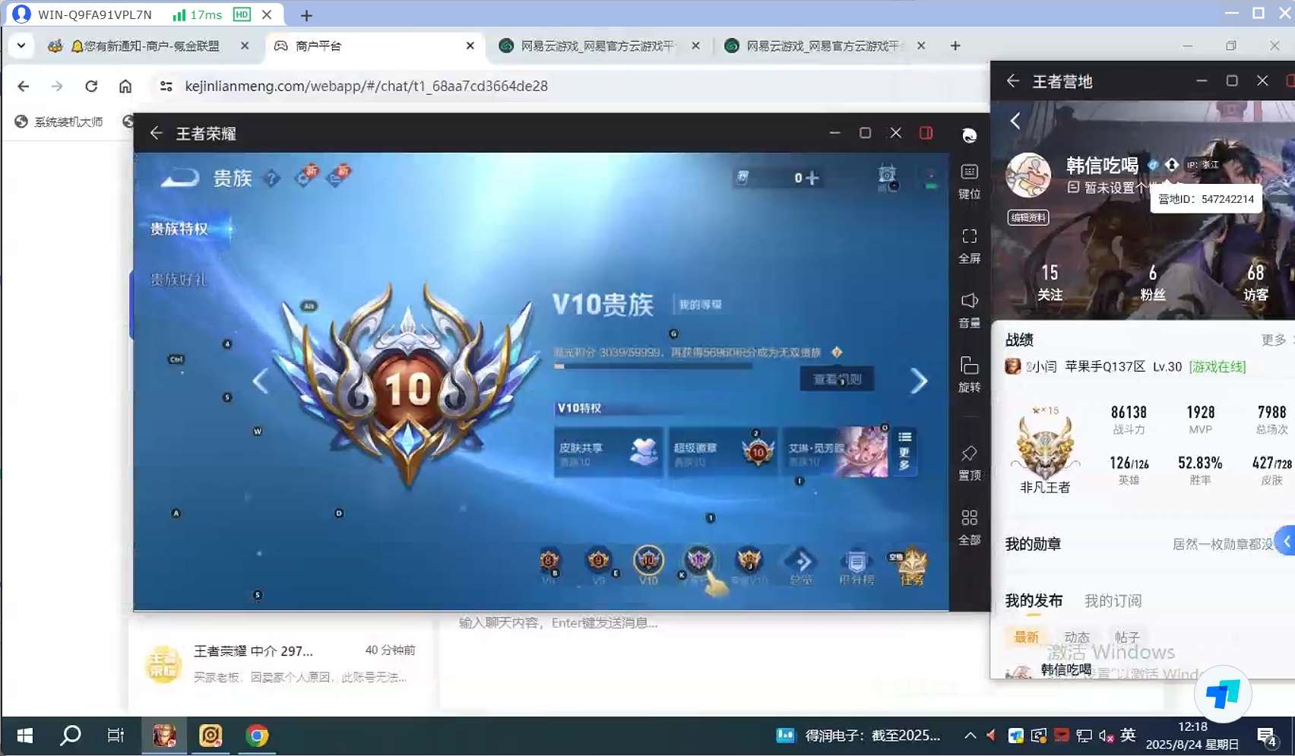The image size is (1295, 756).
Task: Open the 积分榜 points leaderboard
Action: (x=856, y=566)
